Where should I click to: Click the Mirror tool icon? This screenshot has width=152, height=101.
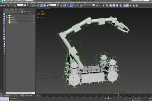pos(97,6)
